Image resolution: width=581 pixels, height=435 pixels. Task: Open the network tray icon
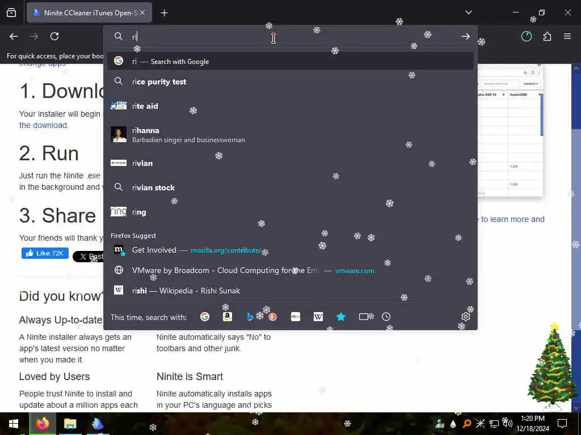click(494, 424)
